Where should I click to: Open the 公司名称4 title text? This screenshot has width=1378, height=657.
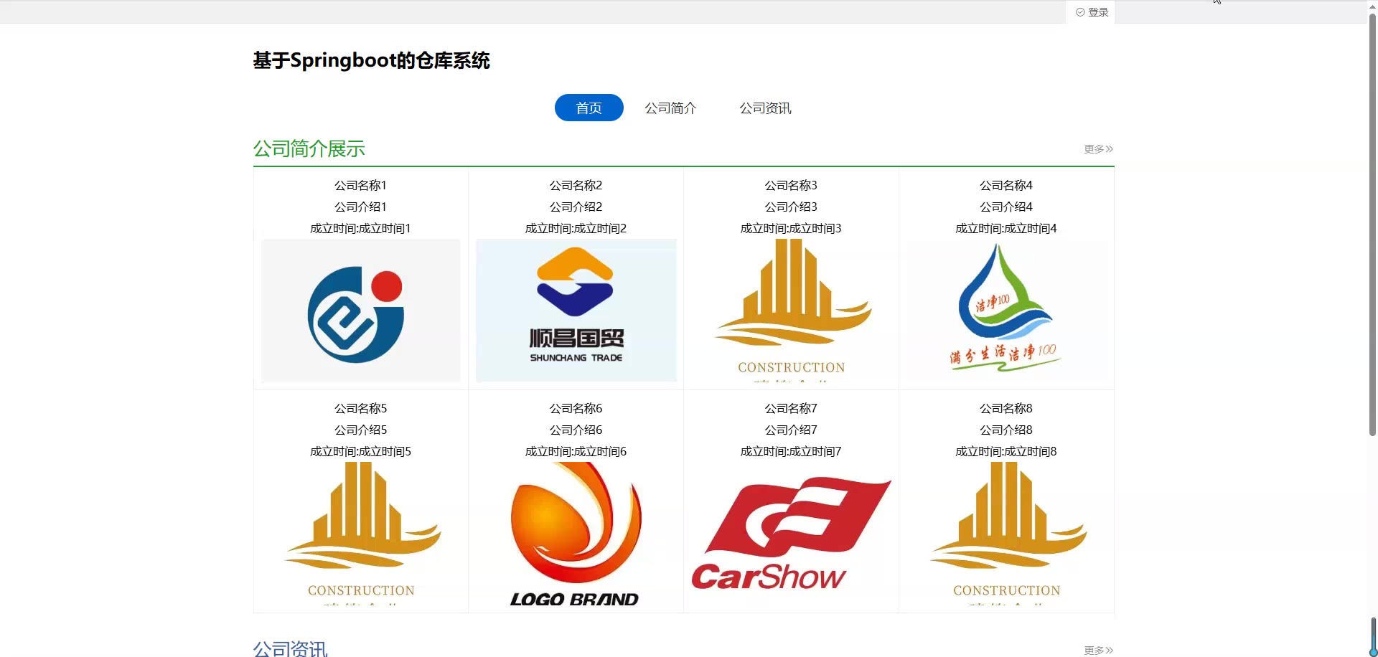[x=1006, y=185]
